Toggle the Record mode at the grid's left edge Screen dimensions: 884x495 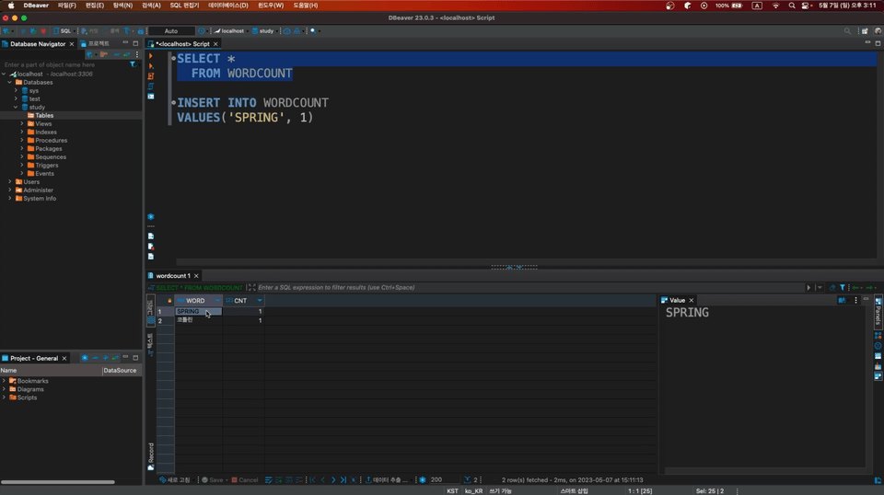[x=151, y=456]
